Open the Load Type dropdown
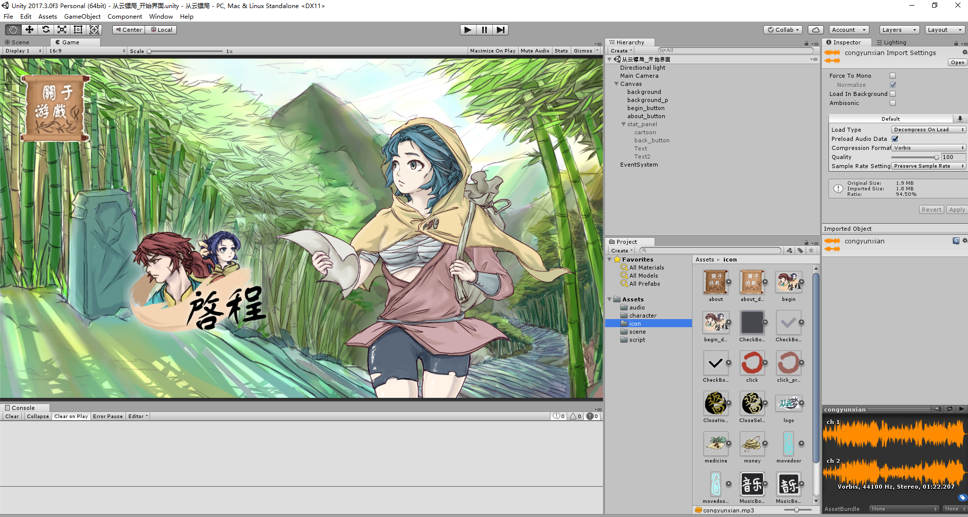968x517 pixels. [929, 130]
